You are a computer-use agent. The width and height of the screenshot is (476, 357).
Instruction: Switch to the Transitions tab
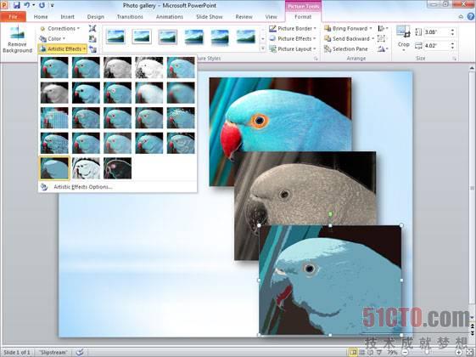[x=130, y=17]
